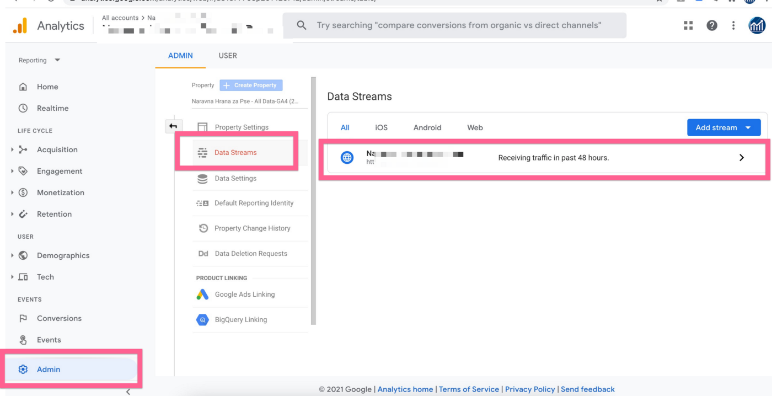Open BigQuery Linking
This screenshot has height=396, width=772.
click(241, 319)
